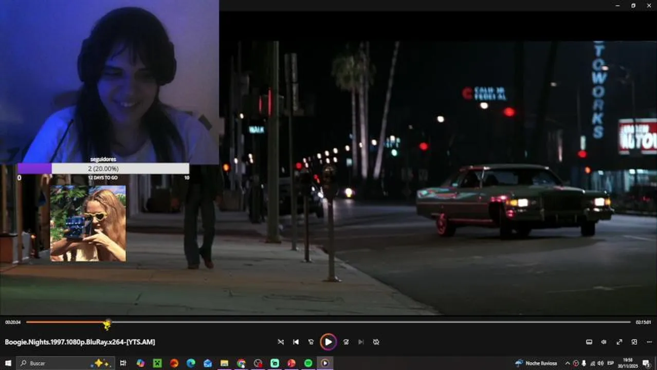The width and height of the screenshot is (657, 370).
Task: Open the player volume control
Action: tap(604, 342)
